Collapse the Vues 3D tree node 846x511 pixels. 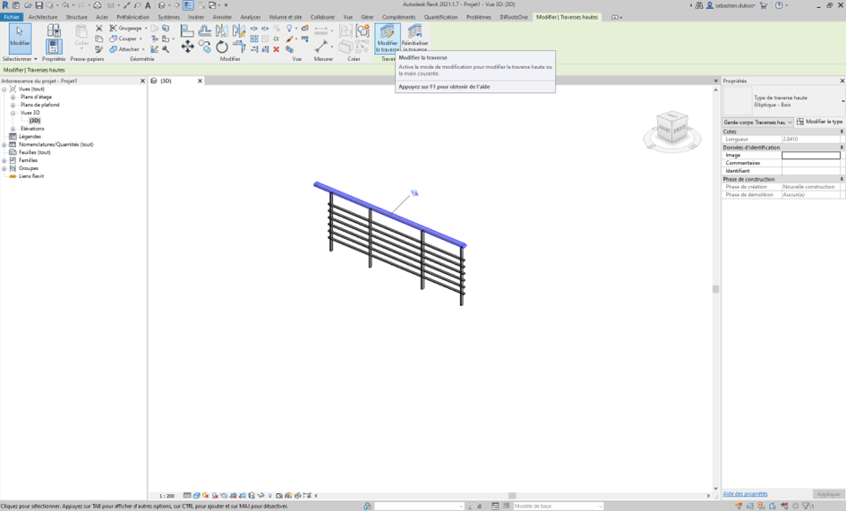(x=13, y=113)
